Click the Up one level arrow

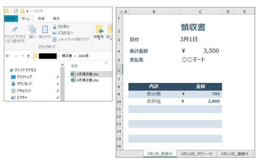tap(28, 56)
